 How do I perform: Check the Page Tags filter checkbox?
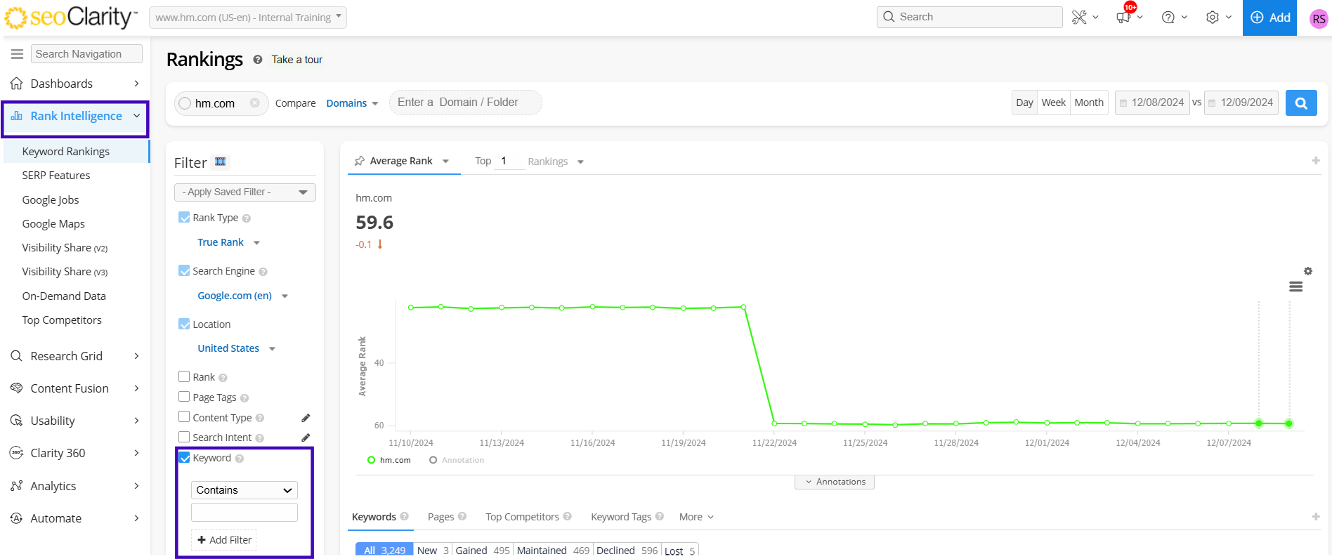[184, 397]
